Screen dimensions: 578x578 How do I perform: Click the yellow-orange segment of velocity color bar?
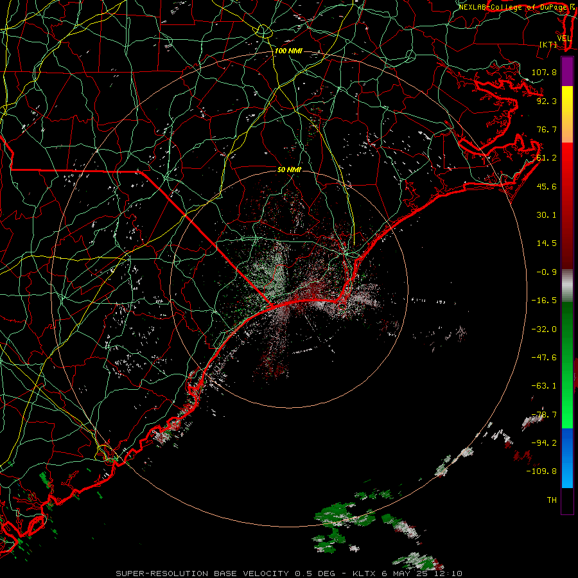pyautogui.click(x=567, y=114)
